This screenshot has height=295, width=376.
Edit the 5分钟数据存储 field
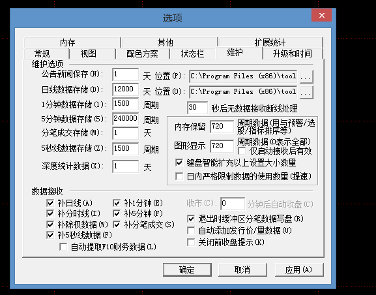coord(125,119)
